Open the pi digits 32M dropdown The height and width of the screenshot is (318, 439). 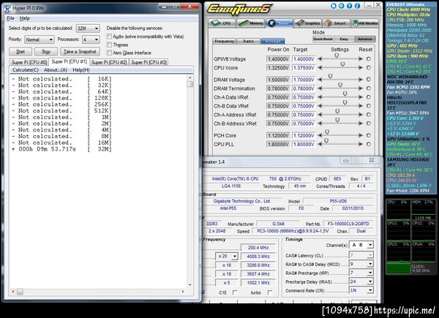click(88, 29)
